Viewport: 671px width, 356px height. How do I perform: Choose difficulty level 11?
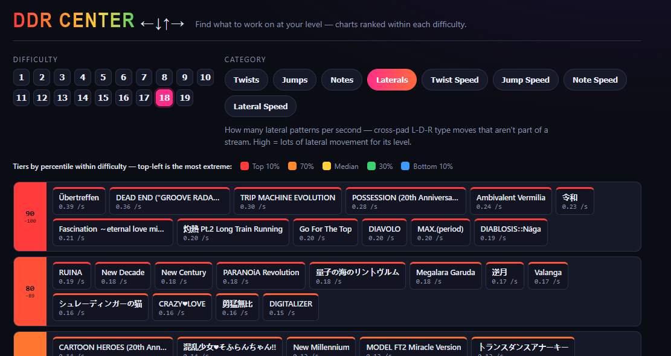click(x=21, y=98)
